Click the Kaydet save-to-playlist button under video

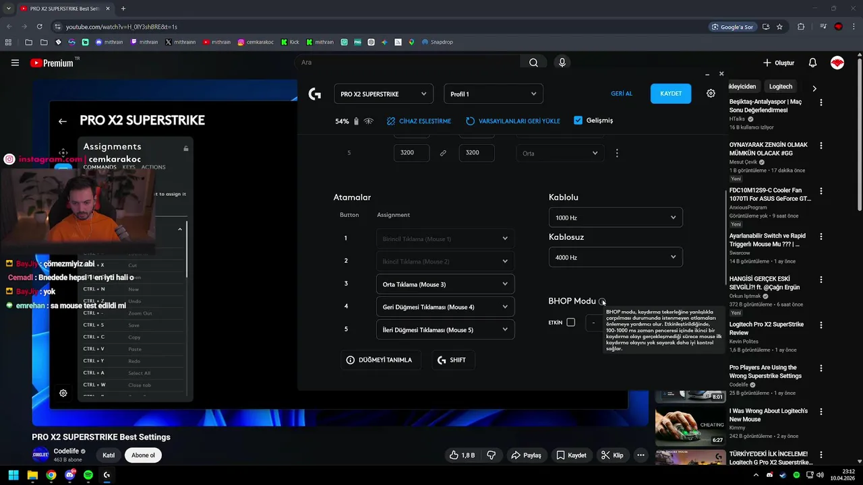(571, 455)
